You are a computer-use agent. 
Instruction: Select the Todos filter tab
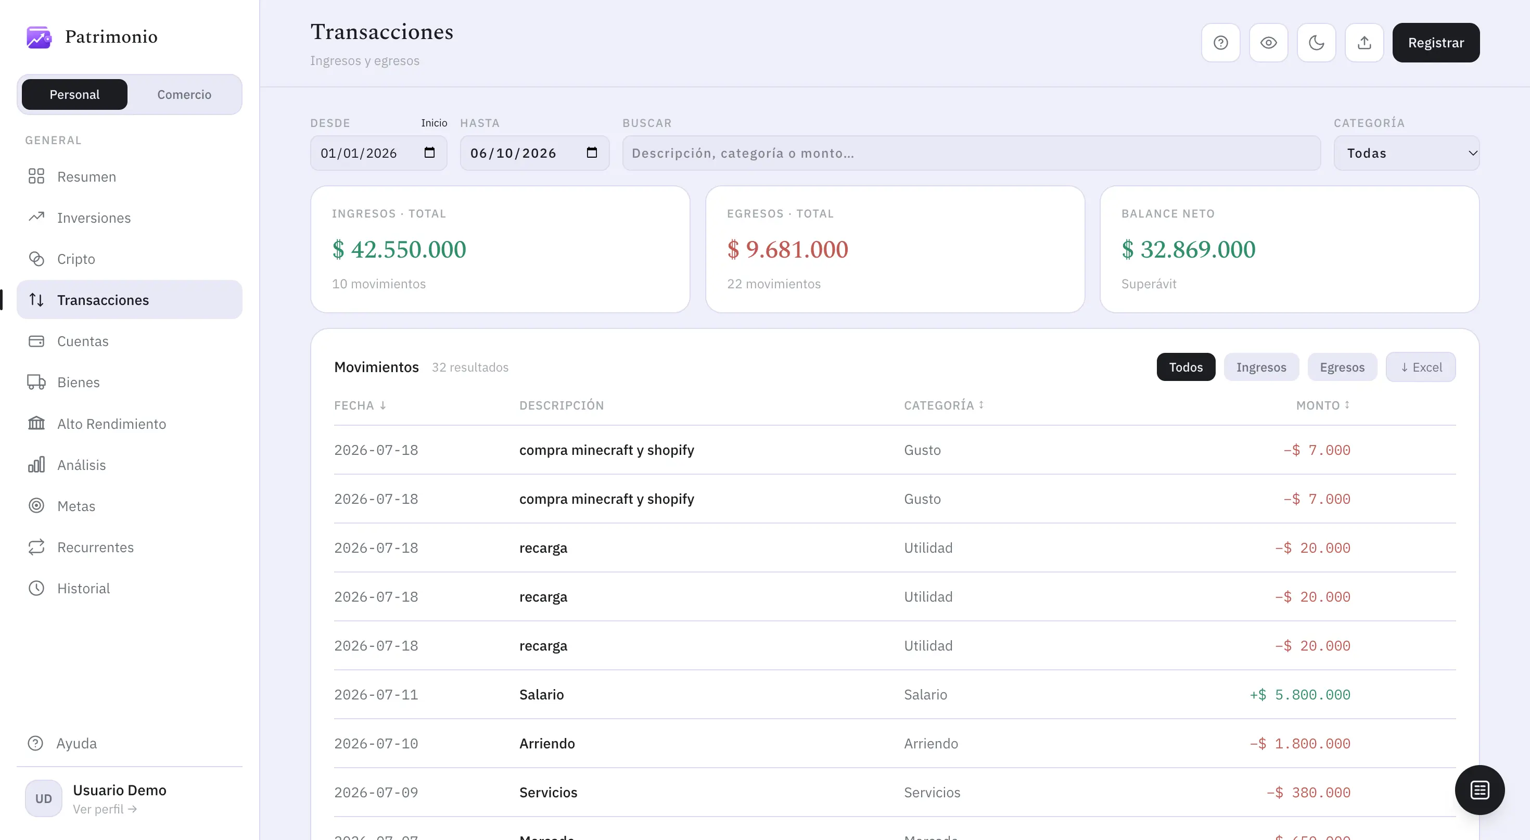click(1185, 367)
